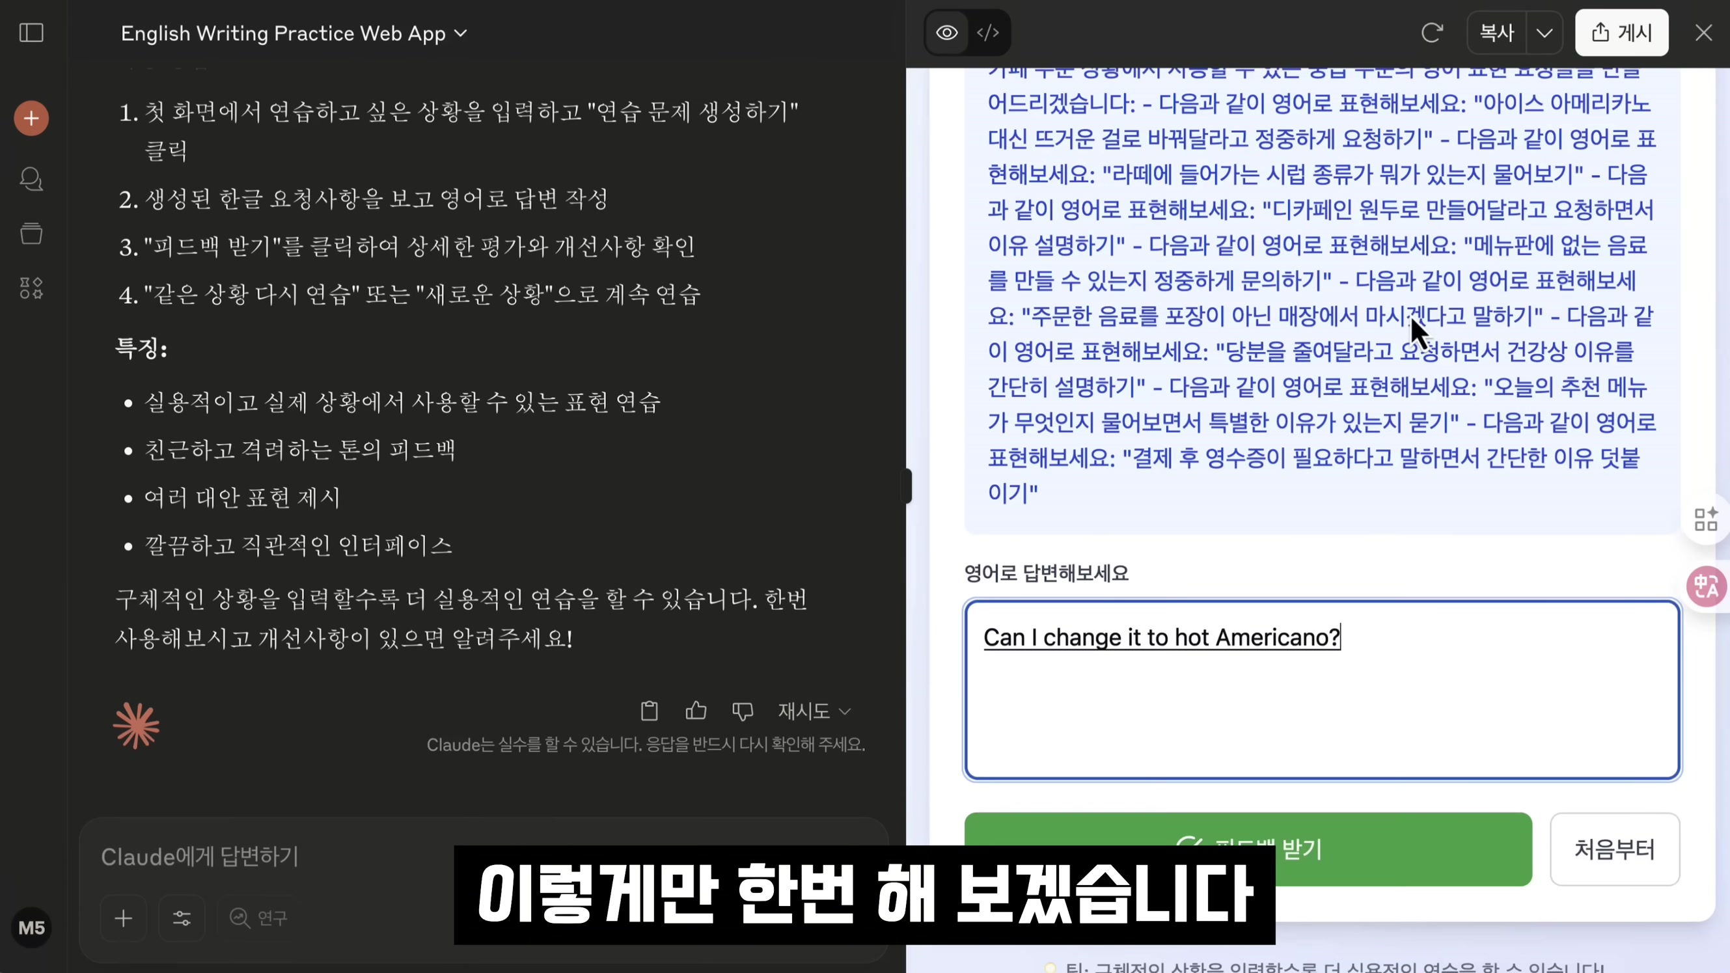
Task: Click into the English answer text area
Action: [1323, 690]
